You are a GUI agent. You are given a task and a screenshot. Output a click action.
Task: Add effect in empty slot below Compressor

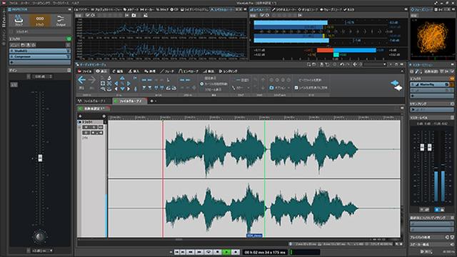coord(40,62)
